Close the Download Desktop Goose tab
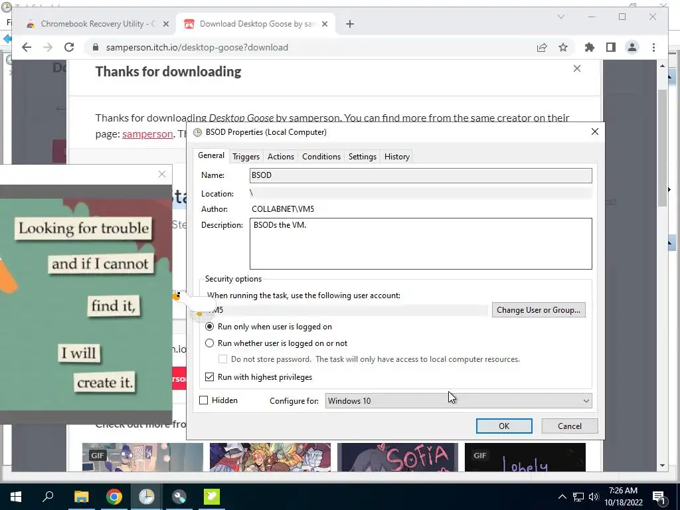Screen dimensions: 680x510 pyautogui.click(x=324, y=25)
